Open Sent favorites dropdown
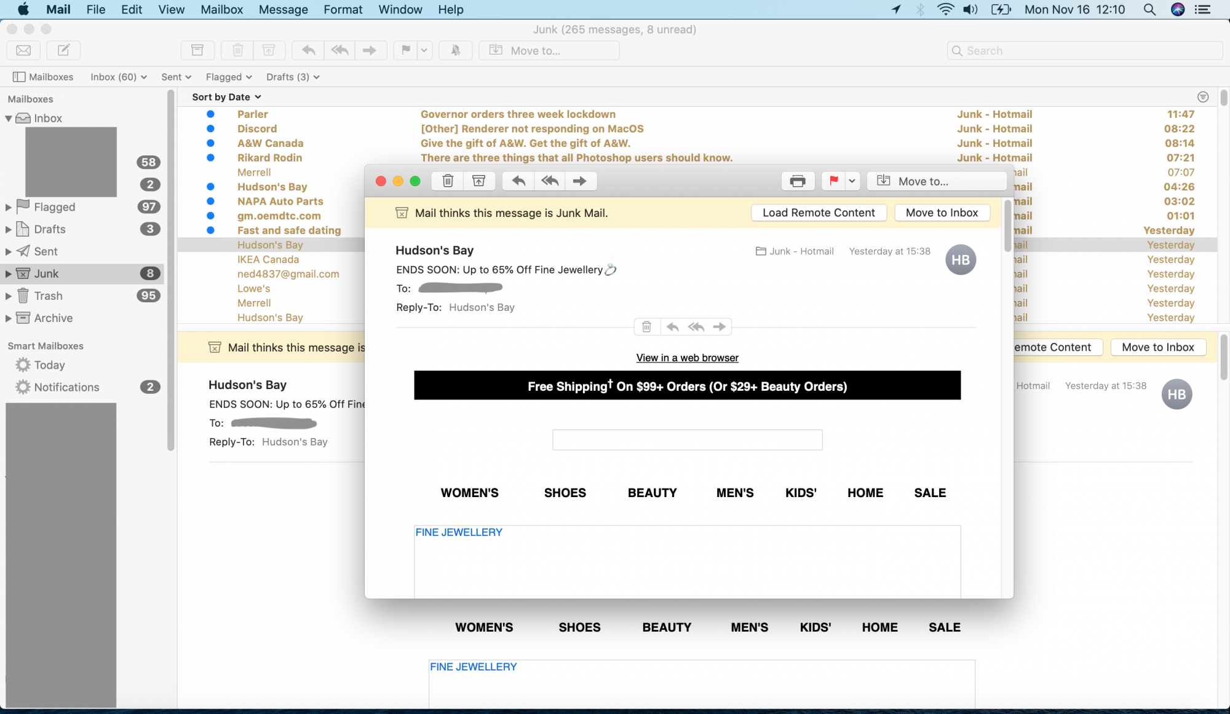 point(177,77)
